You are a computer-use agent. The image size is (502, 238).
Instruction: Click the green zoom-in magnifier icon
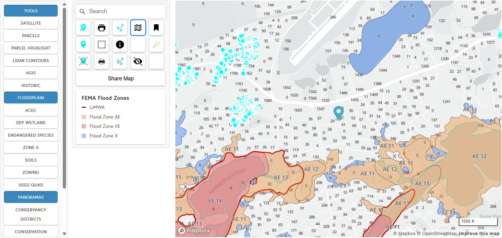[156, 44]
